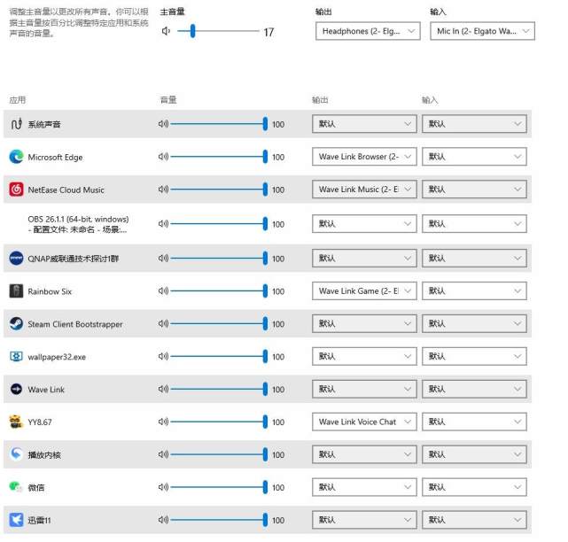Open Edge output Wave Link Browser dropdown
Viewport: 568px width, 542px height.
(x=364, y=157)
